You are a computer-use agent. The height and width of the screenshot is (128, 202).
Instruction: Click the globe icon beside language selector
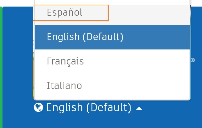(39, 107)
